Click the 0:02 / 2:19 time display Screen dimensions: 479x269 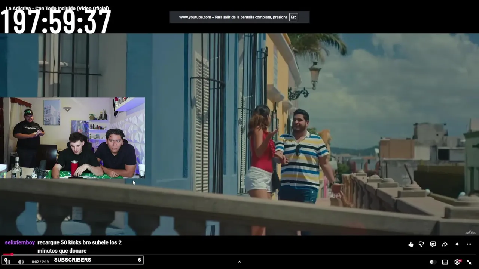[x=40, y=262]
